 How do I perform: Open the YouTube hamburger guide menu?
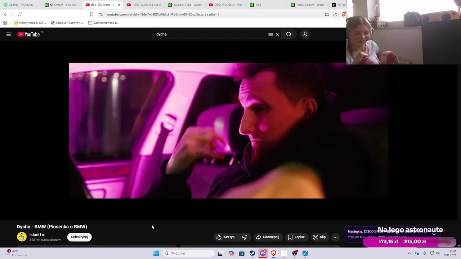(x=9, y=34)
